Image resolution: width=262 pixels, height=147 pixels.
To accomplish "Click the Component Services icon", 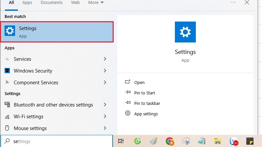I will point(7,82).
